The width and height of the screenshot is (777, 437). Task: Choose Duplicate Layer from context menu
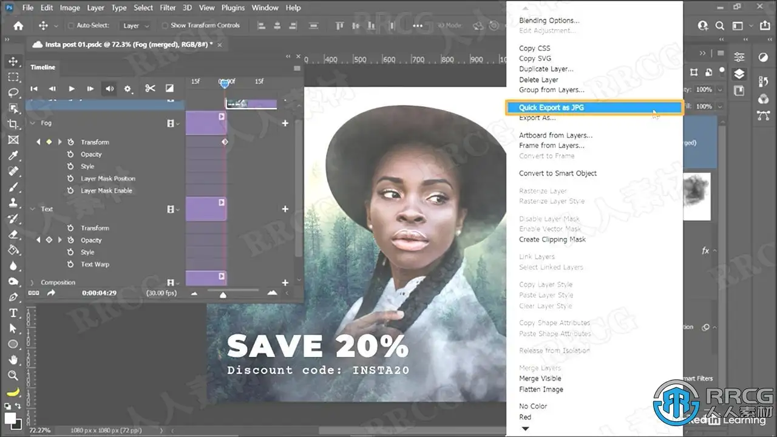[546, 69]
